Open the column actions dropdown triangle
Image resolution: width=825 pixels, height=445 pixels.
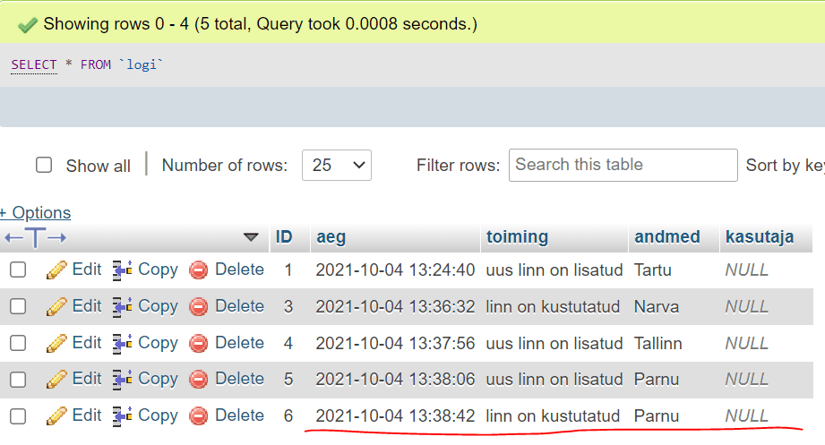pyautogui.click(x=251, y=237)
